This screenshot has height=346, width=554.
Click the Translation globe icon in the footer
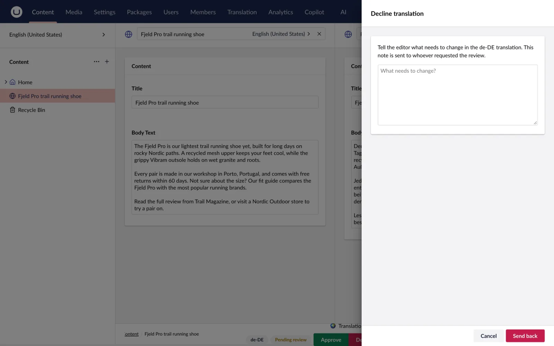coord(333,326)
